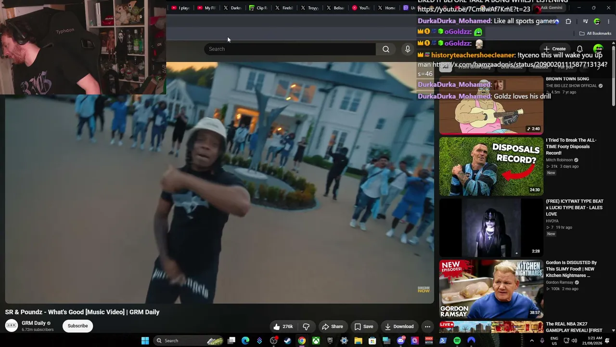Open Microsoft Store from the taskbar
The height and width of the screenshot is (347, 616).
(372, 341)
